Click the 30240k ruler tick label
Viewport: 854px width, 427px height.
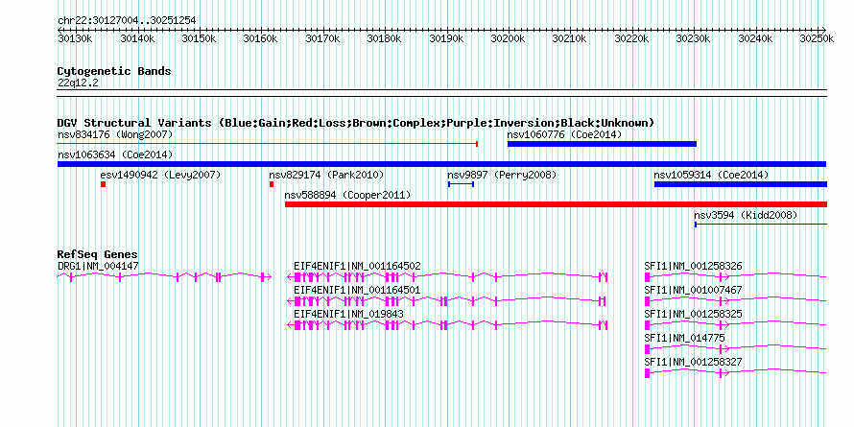756,38
